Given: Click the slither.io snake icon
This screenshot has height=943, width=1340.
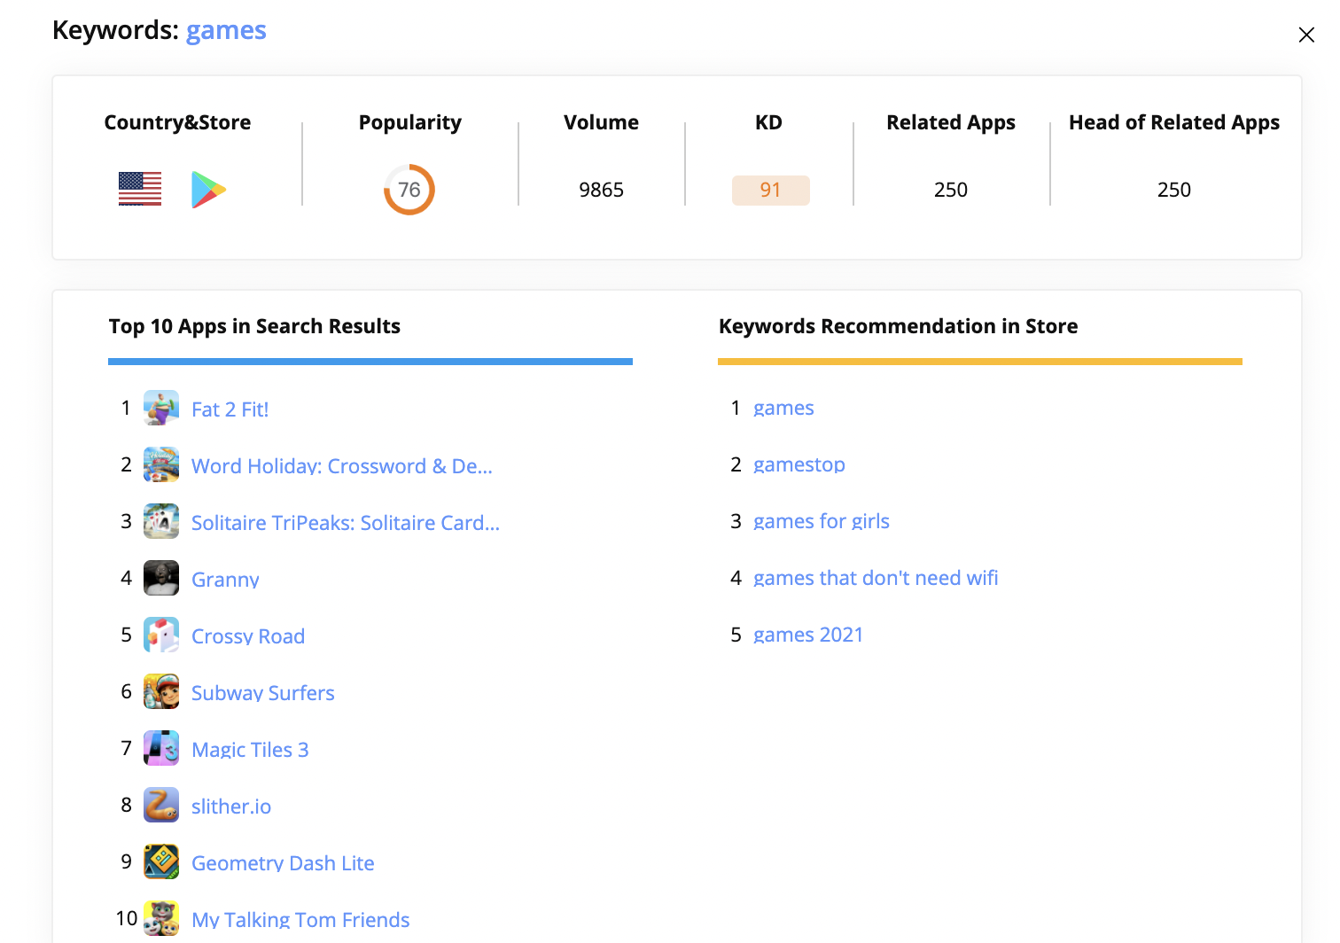Looking at the screenshot, I should (x=161, y=805).
